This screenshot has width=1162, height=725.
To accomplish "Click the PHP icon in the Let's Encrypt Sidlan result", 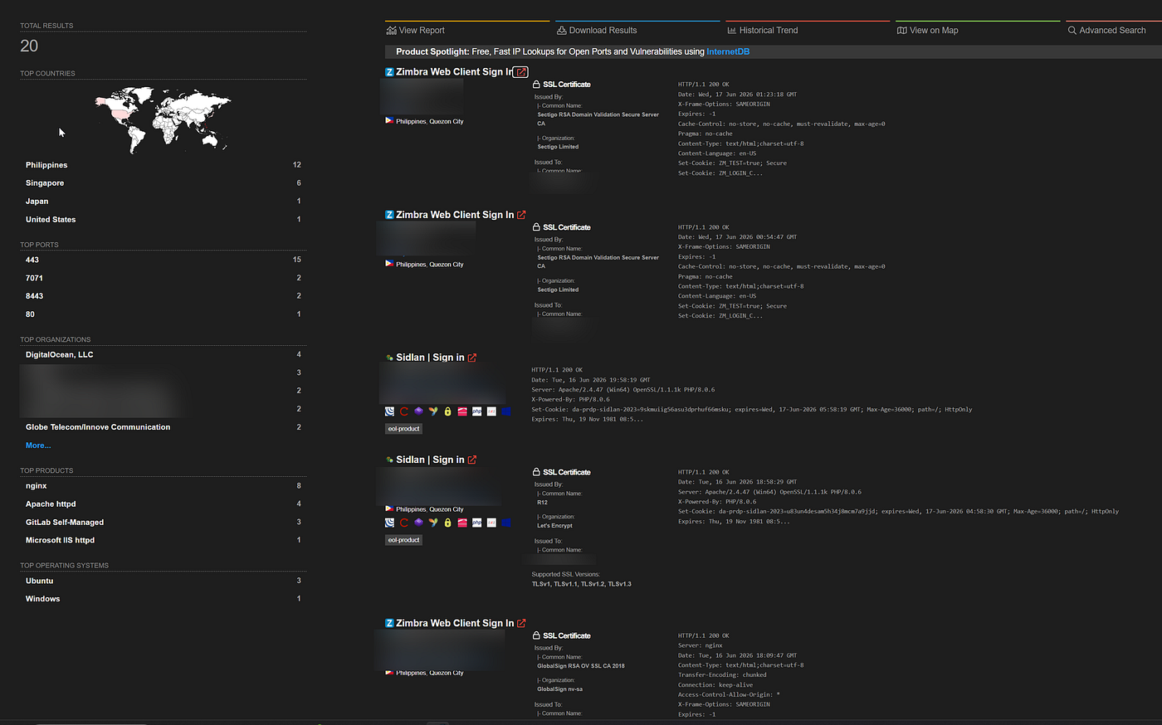I will (x=477, y=523).
